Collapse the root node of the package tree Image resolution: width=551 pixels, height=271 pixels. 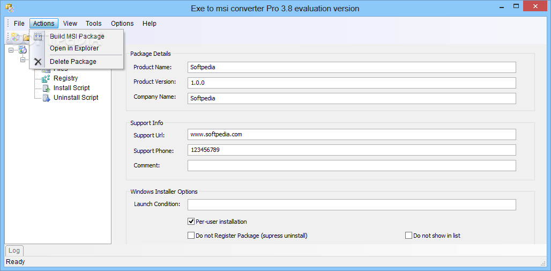click(11, 50)
